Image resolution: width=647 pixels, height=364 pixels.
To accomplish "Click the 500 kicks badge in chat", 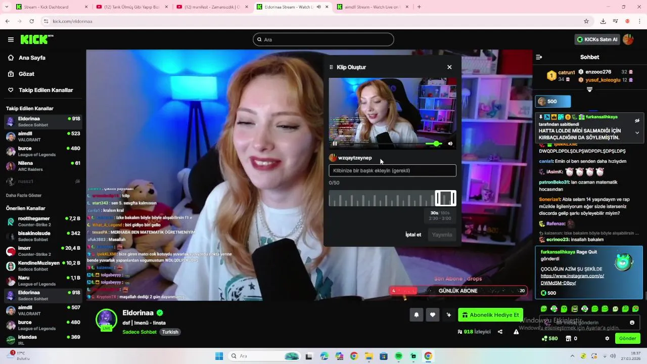I will click(553, 102).
